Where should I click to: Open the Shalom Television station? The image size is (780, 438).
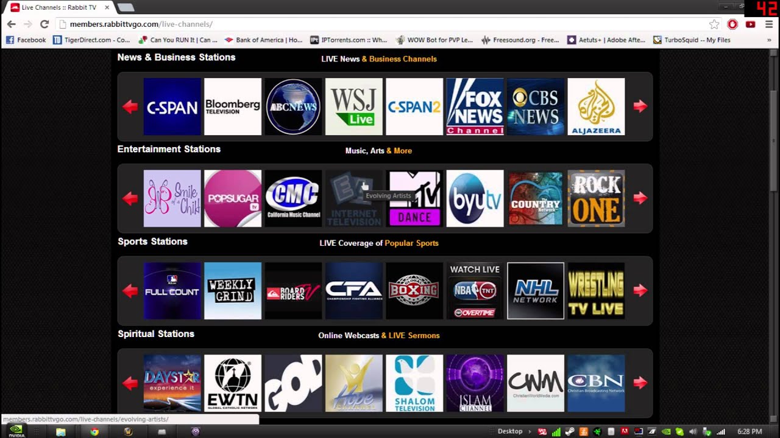point(414,383)
